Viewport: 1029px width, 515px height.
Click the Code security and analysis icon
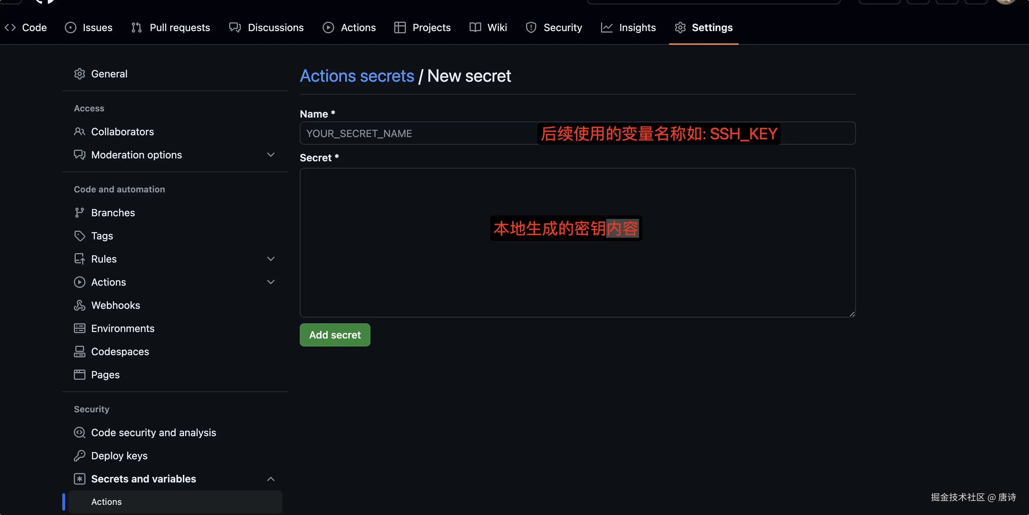[80, 433]
